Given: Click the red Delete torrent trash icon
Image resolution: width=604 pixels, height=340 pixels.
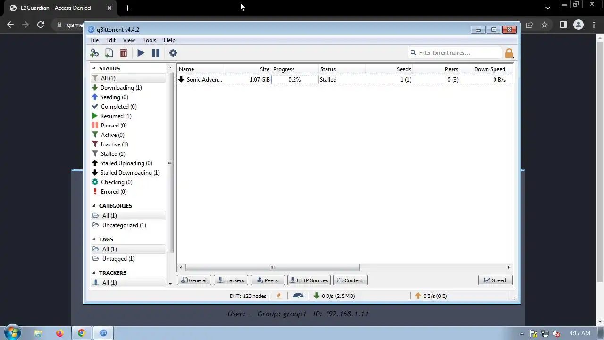Looking at the screenshot, I should pos(124,53).
